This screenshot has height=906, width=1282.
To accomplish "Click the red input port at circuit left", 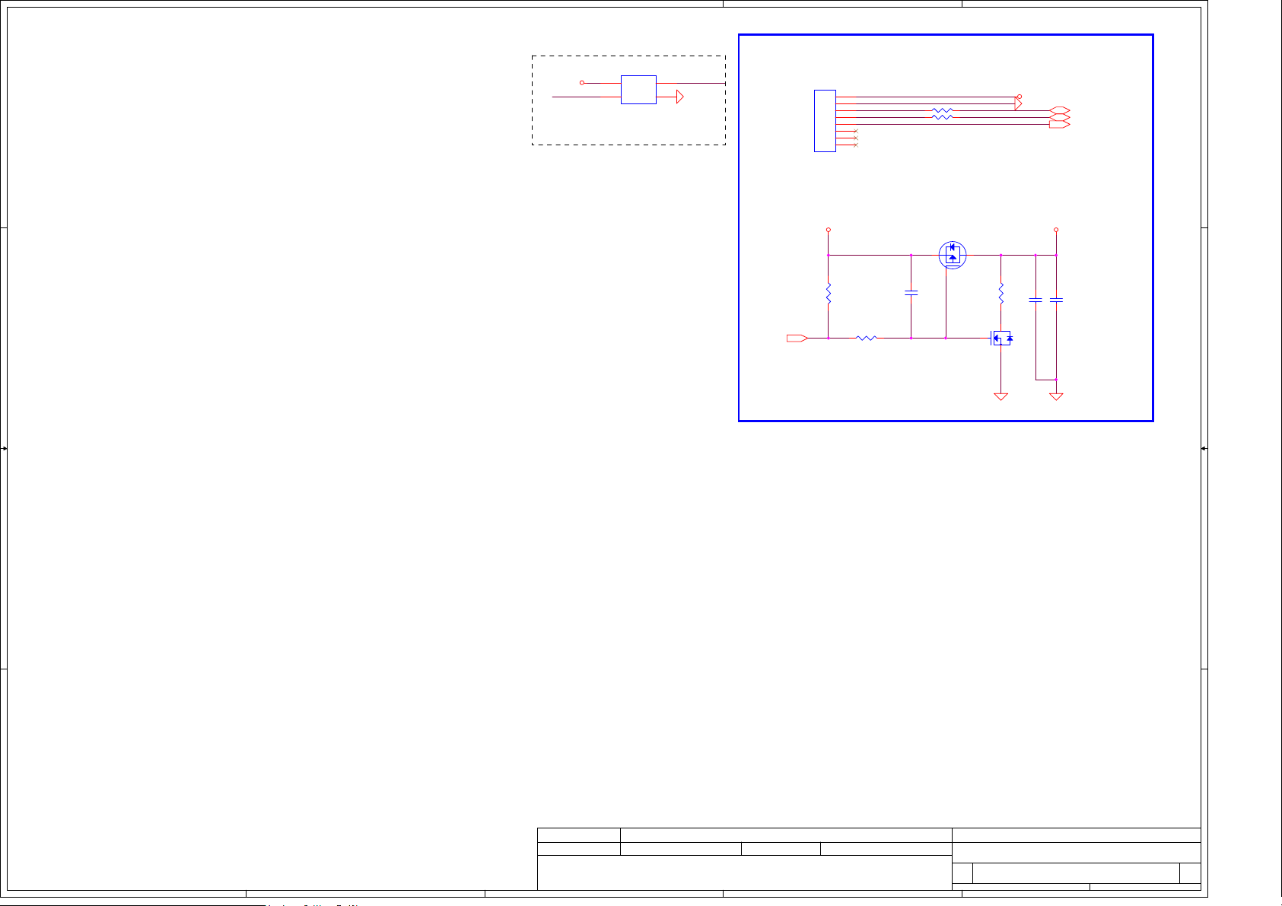I will 797,338.
